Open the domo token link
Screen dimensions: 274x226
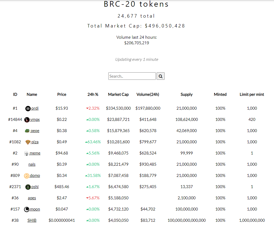[x=35, y=176]
